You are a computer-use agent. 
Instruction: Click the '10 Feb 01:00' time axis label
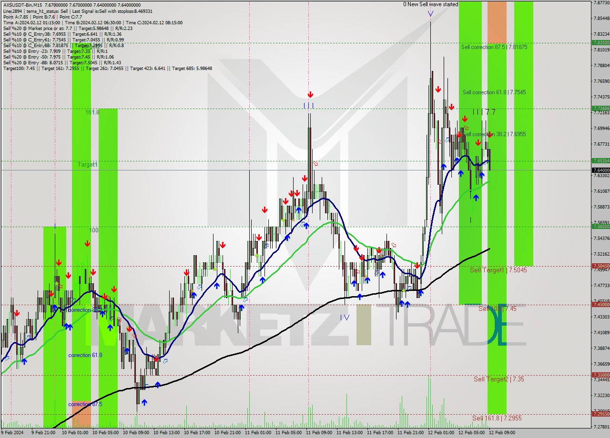pyautogui.click(x=75, y=433)
